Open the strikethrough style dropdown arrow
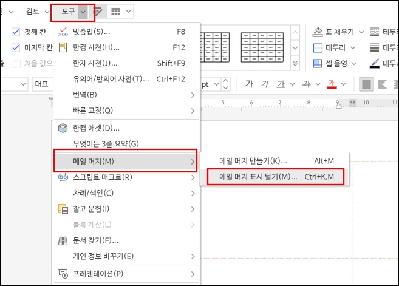The width and height of the screenshot is (399, 286). (x=318, y=84)
